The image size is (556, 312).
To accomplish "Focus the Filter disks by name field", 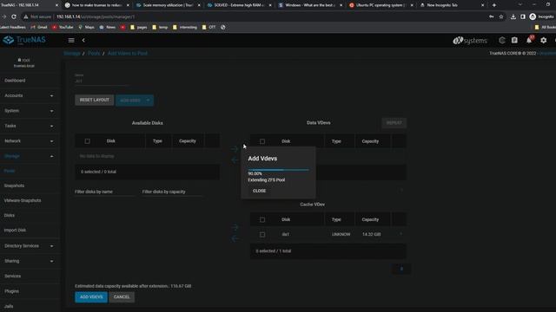I will click(x=104, y=192).
